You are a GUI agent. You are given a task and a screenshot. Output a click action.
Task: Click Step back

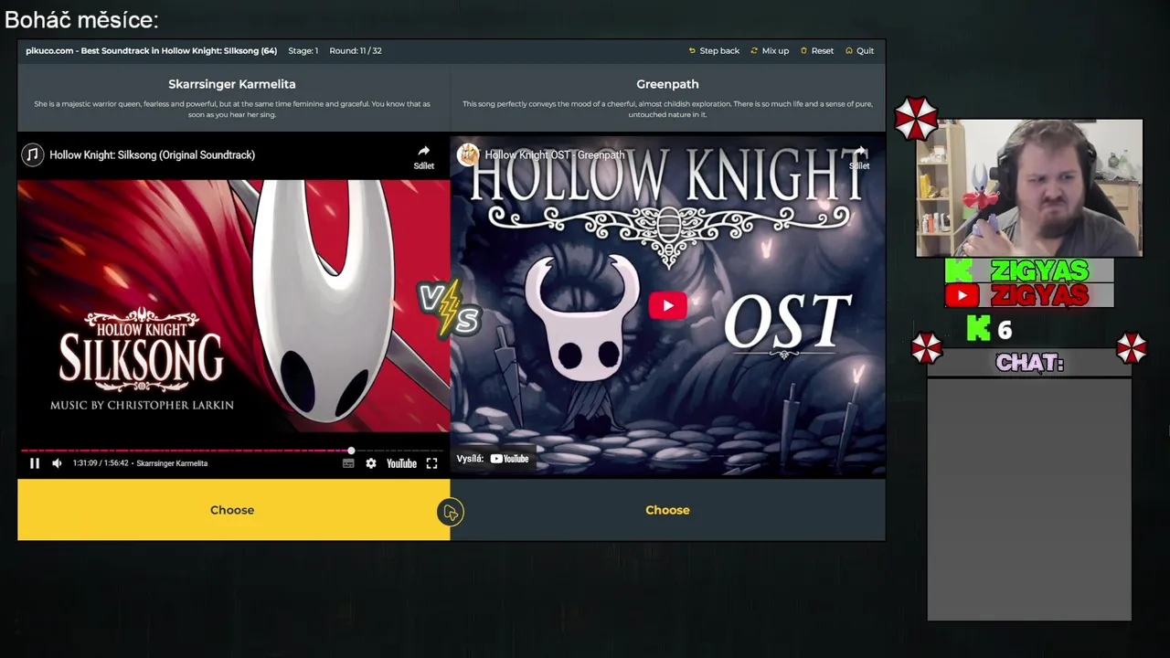tap(714, 51)
